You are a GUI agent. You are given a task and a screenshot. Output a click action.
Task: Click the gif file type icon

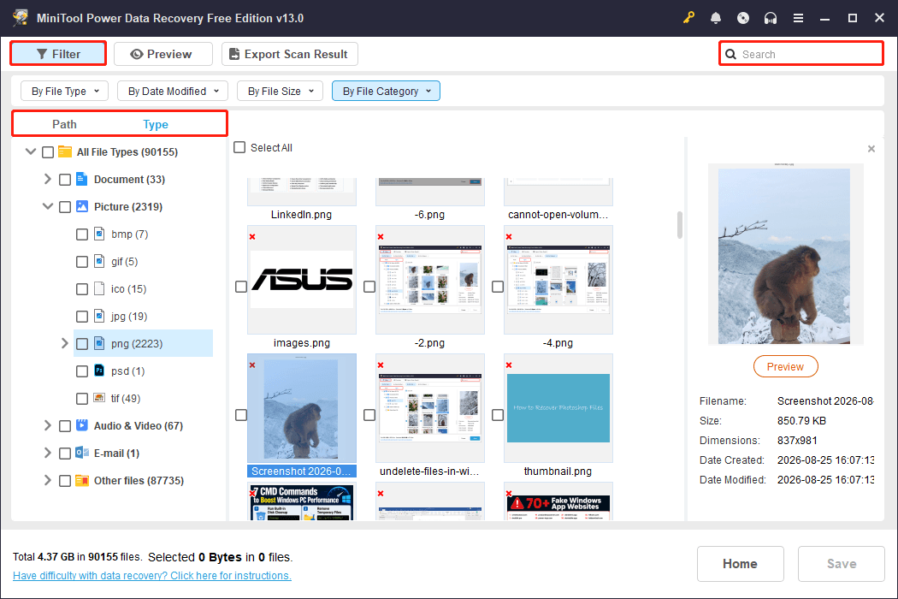(99, 261)
